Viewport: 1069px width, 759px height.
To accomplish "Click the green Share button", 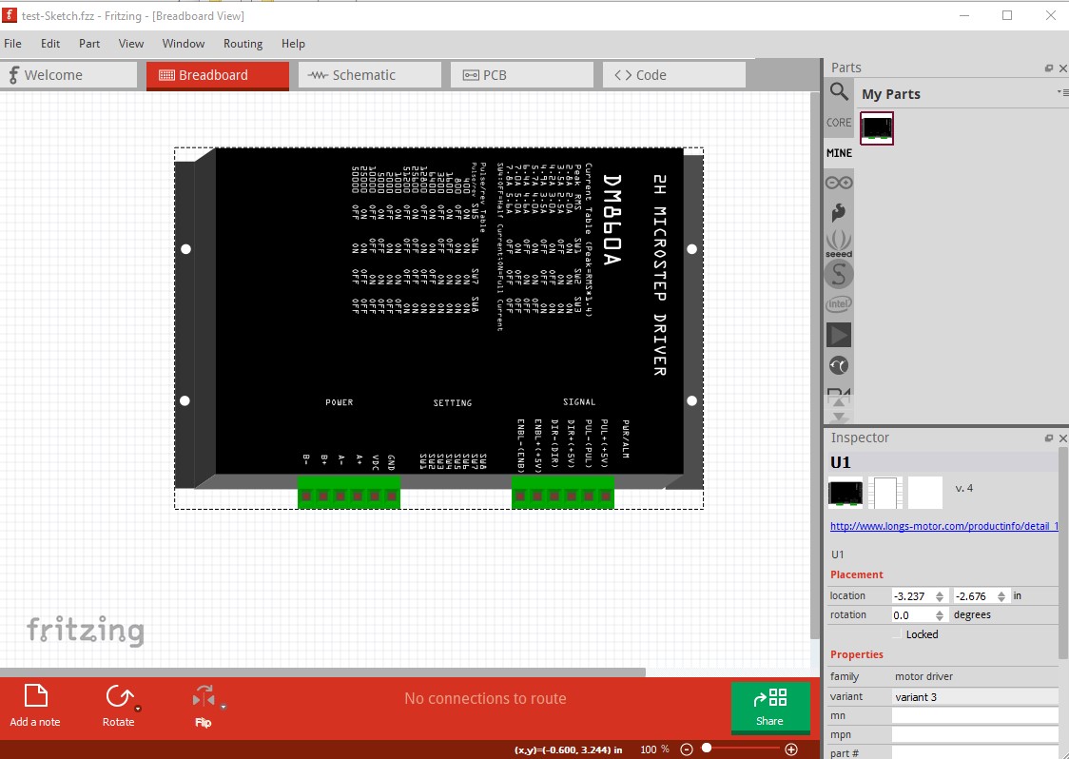I will tap(770, 708).
